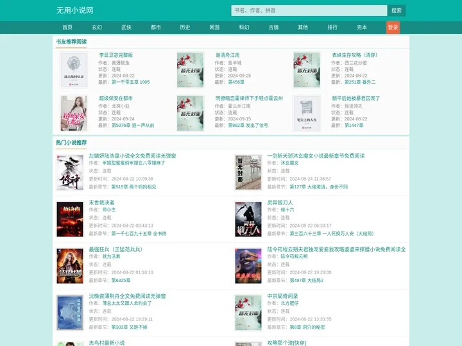Screen dimensions: 462x346
Task: Open chapter 第5076章 道一声从前
Action: coord(133,126)
